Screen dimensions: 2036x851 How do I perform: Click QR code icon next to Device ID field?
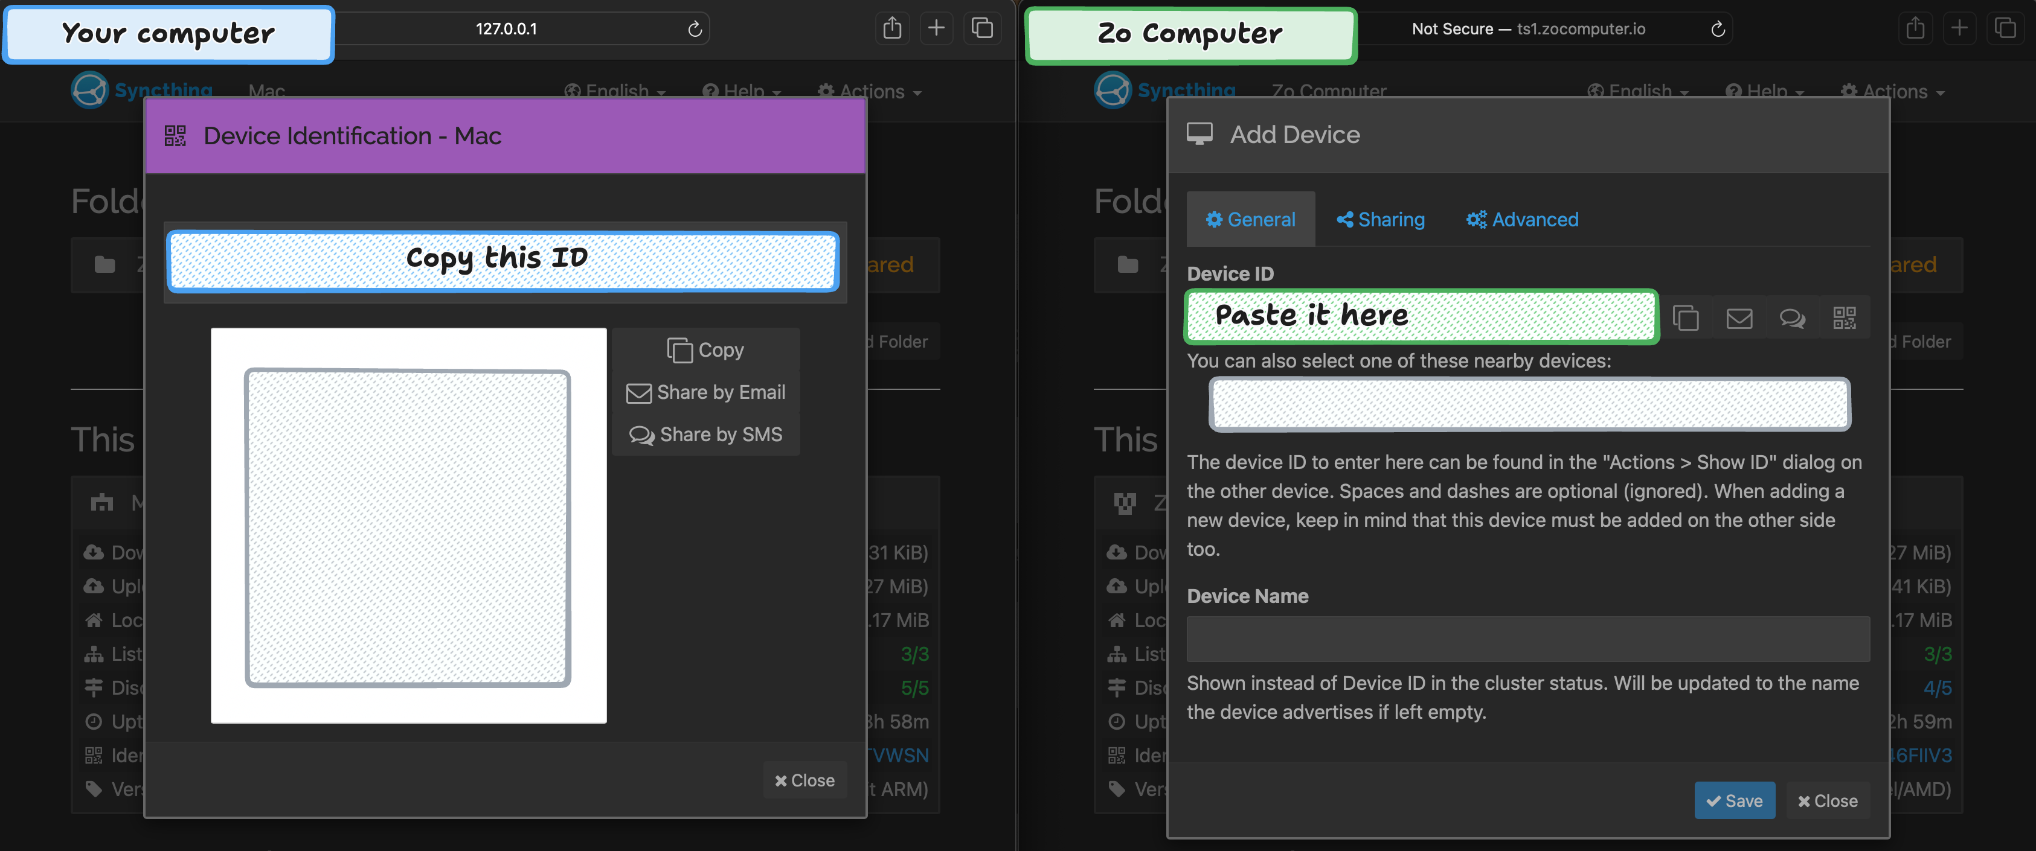tap(1845, 317)
